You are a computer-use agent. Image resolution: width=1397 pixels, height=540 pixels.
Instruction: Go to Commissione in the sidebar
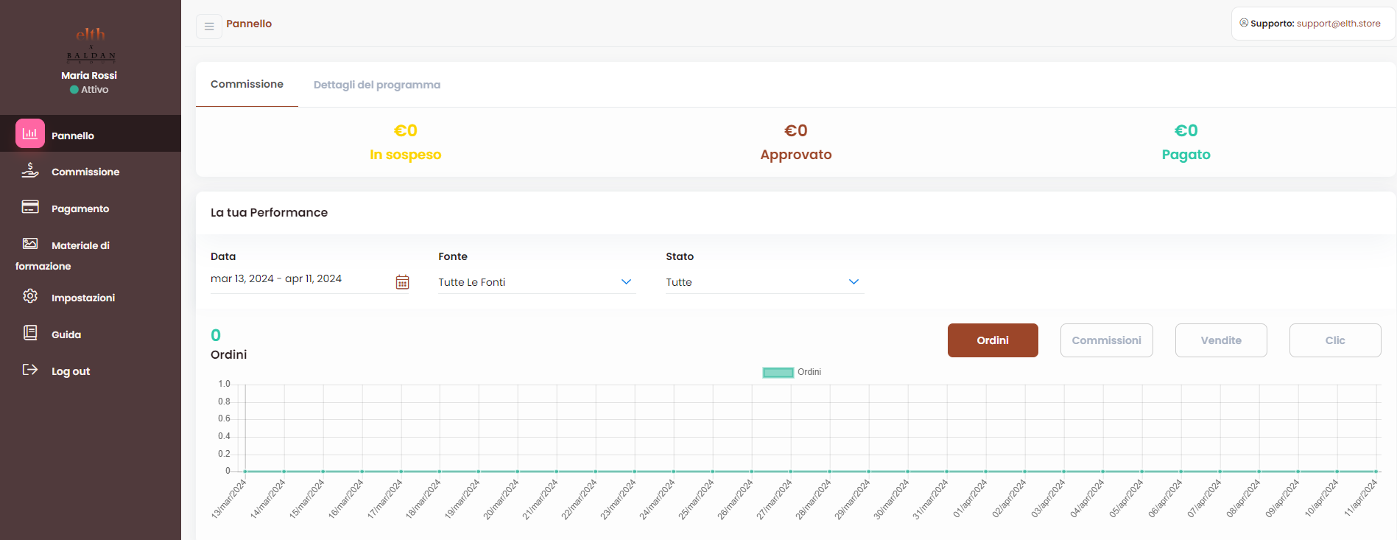91,171
